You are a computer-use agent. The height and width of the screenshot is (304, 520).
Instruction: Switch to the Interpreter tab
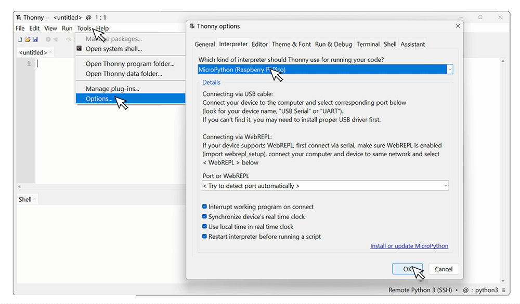click(x=233, y=44)
